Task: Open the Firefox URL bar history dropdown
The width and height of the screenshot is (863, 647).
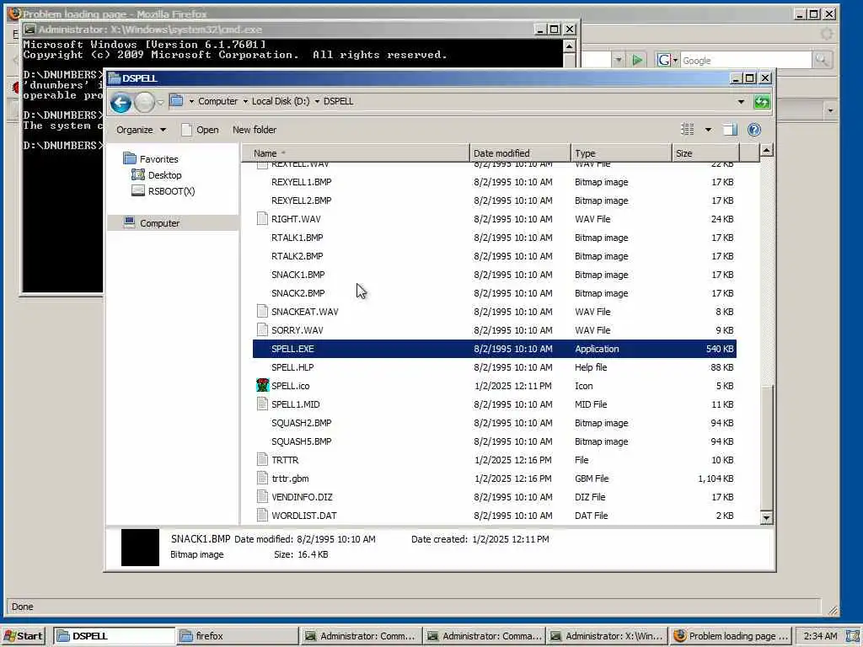Action: point(618,60)
